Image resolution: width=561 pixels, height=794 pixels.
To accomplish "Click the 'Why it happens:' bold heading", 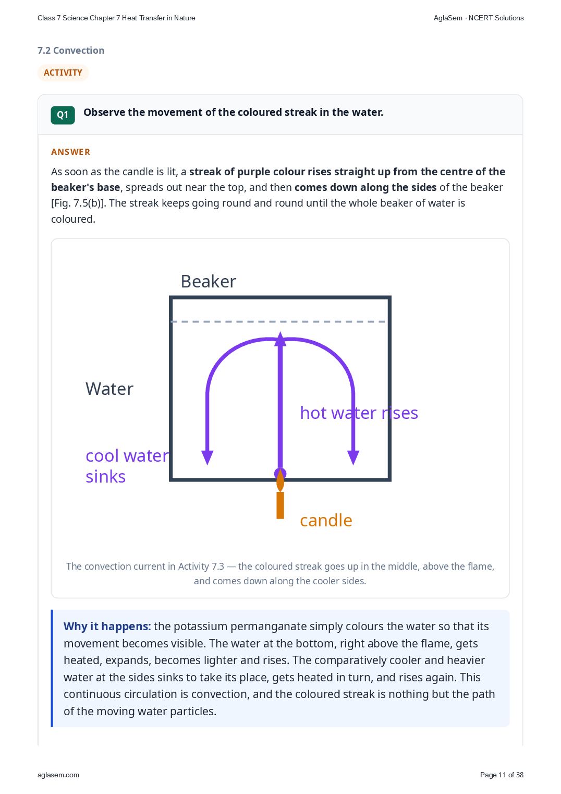I will (107, 626).
